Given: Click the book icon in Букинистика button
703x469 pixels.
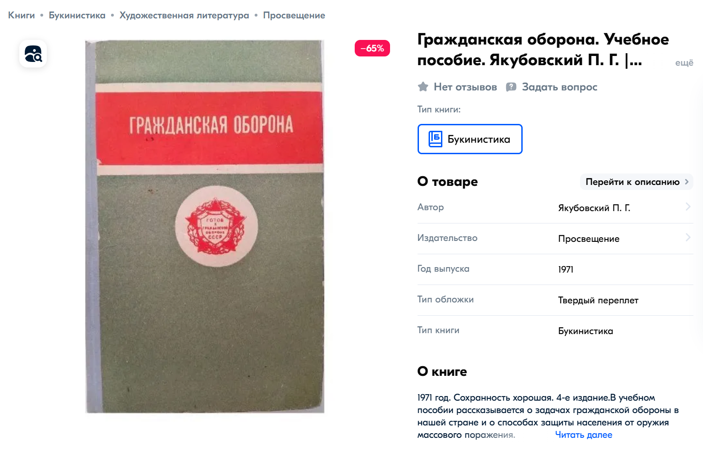Looking at the screenshot, I should pyautogui.click(x=435, y=139).
